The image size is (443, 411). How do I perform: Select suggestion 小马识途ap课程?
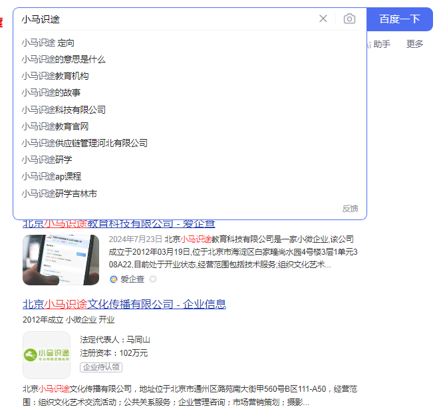tap(51, 176)
